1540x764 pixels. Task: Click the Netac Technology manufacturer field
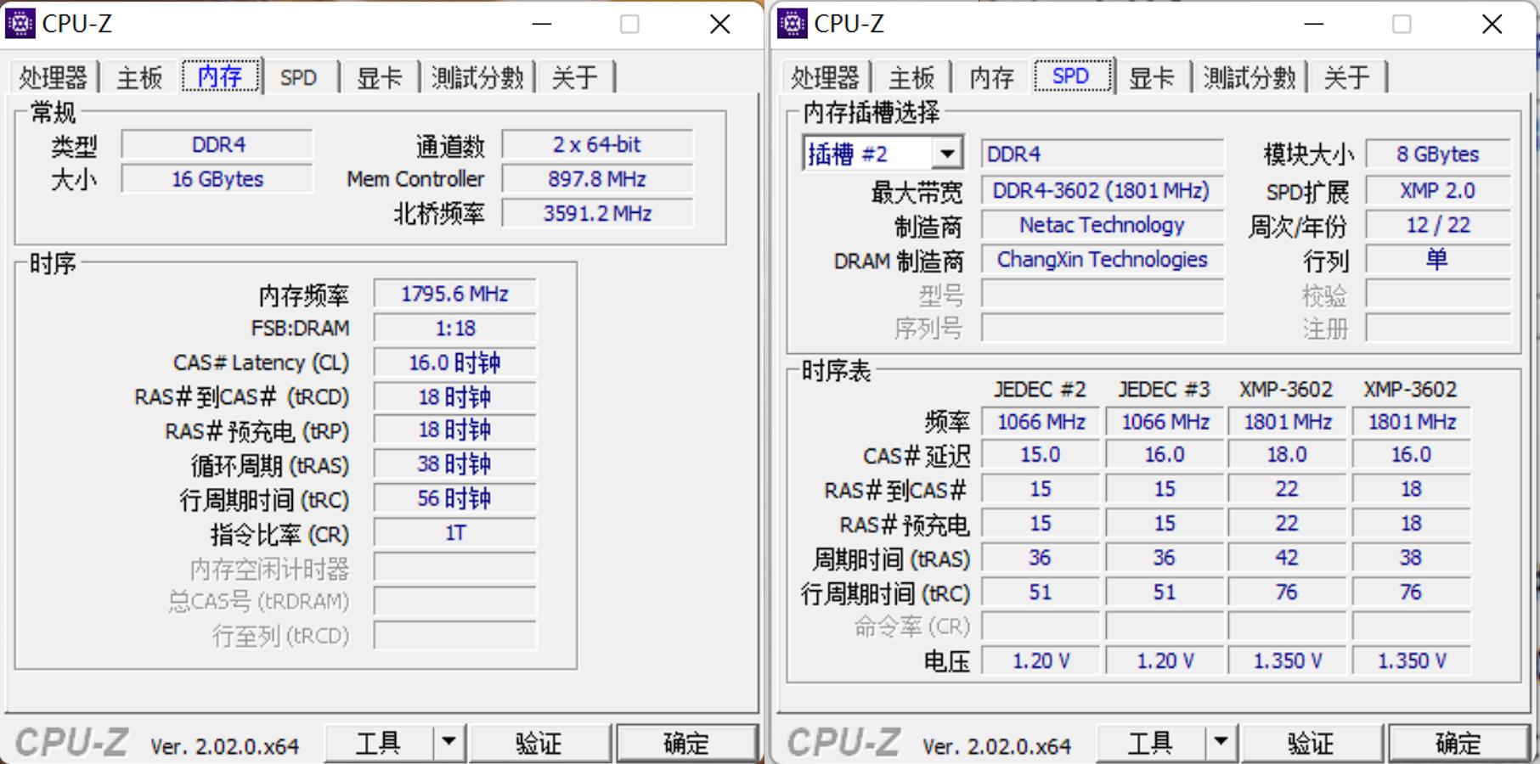[1102, 225]
